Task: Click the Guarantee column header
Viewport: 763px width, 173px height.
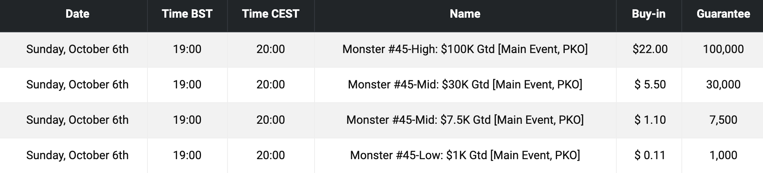Action: [723, 14]
